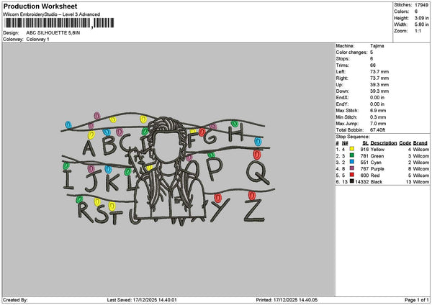Click the 'Page 1 of 1' footer text
Screen dimensions: 432x305
pyautogui.click(x=417, y=300)
